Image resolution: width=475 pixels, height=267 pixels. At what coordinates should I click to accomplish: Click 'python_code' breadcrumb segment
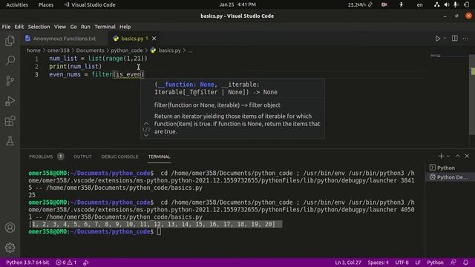(x=127, y=50)
